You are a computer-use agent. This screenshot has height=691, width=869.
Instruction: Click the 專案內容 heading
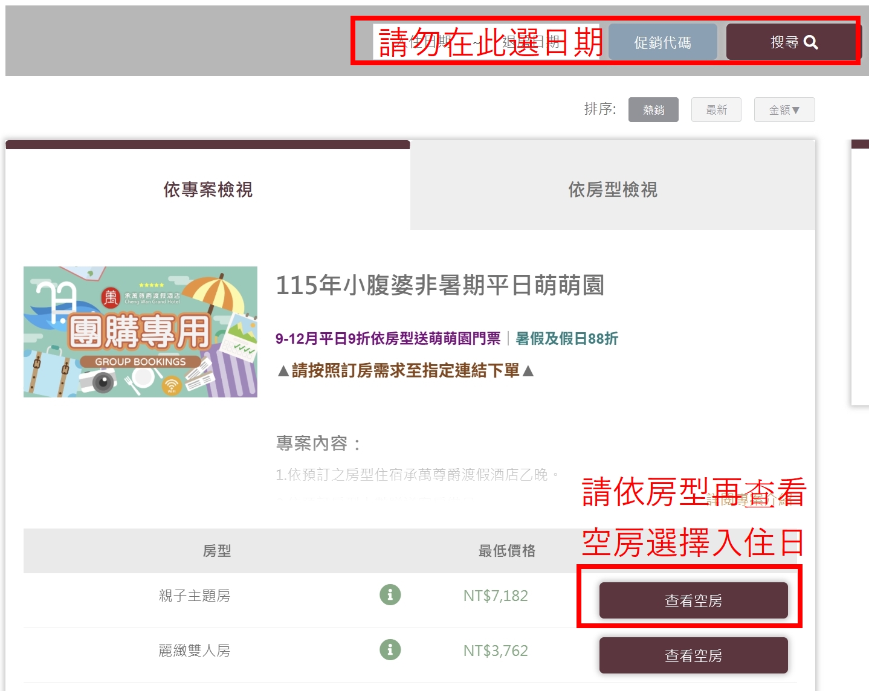pos(318,443)
